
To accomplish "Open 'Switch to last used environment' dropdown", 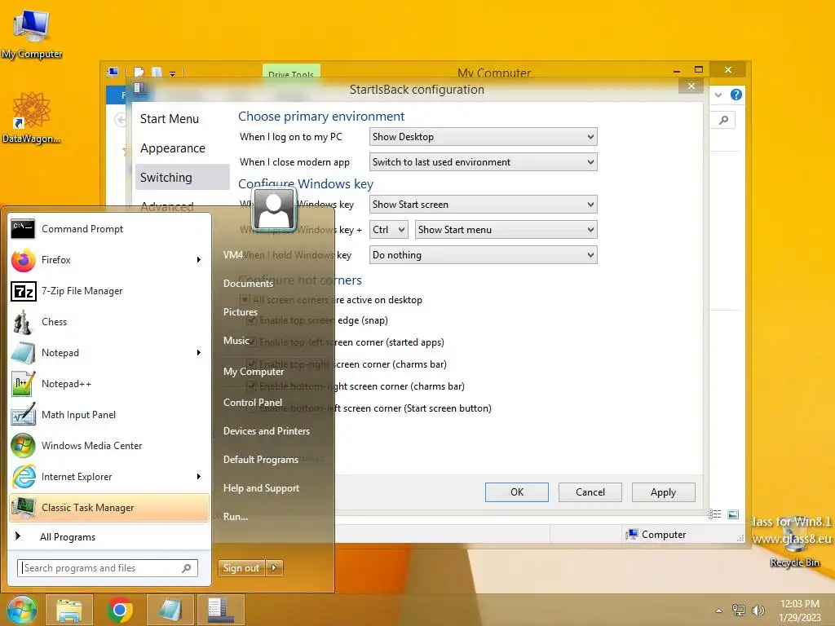I will [x=483, y=162].
